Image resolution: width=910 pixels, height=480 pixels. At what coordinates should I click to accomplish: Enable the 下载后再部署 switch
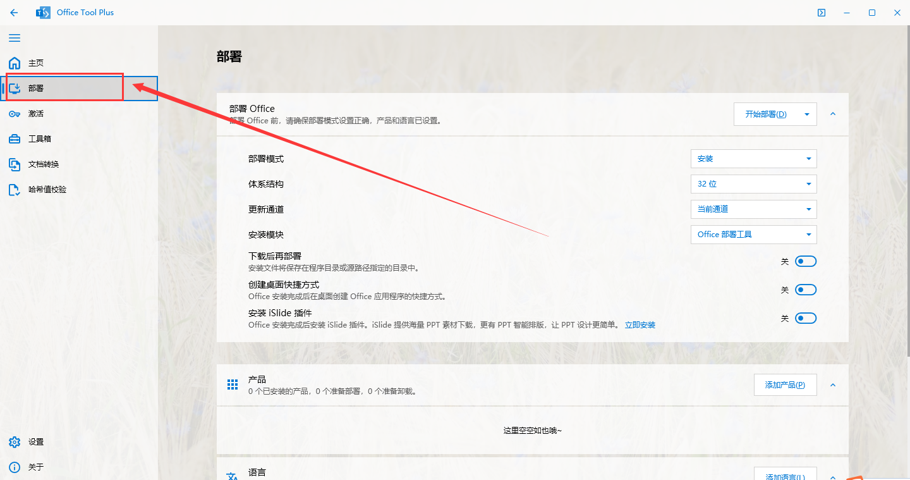pos(806,261)
